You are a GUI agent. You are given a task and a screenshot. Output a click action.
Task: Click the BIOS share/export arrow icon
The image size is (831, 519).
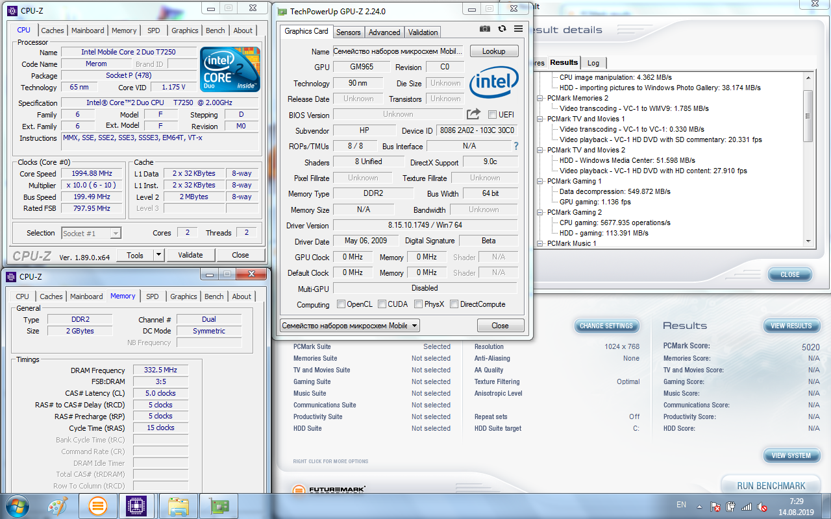[474, 114]
